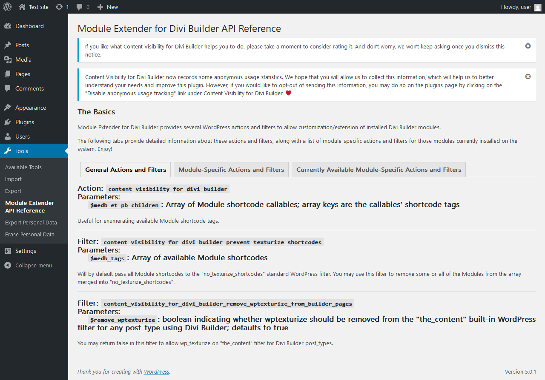Open the Users menu
Image resolution: width=545 pixels, height=380 pixels.
34,136
